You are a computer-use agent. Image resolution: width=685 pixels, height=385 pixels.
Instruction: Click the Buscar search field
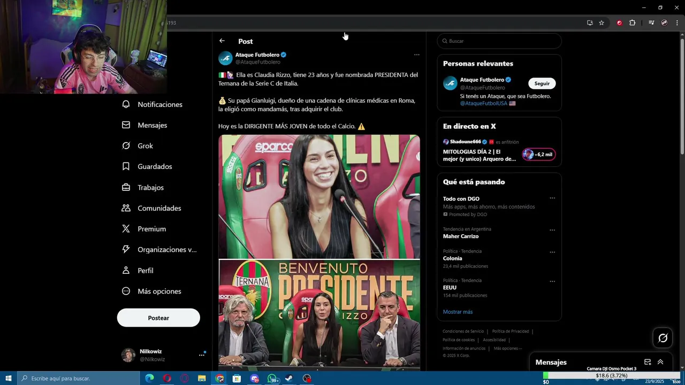point(499,41)
